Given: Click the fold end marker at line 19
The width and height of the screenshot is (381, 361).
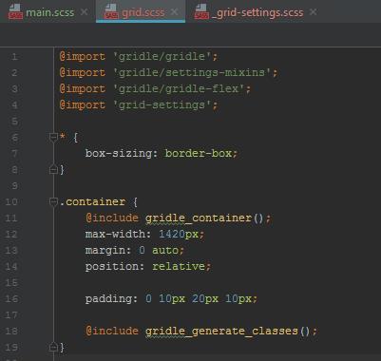Looking at the screenshot, I should click(53, 347).
